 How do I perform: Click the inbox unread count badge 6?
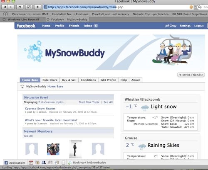coord(96,26)
